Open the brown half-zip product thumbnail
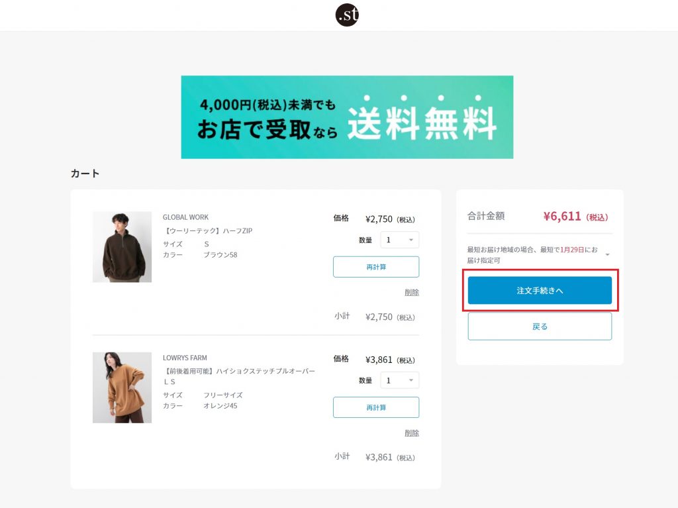 click(122, 247)
